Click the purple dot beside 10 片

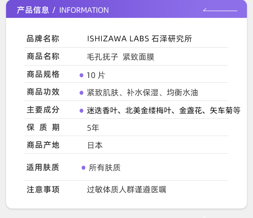[81, 75]
